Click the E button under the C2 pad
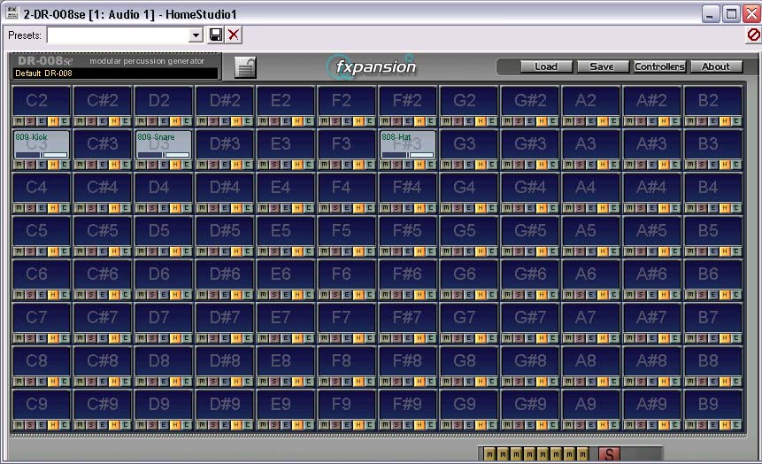The width and height of the screenshot is (762, 464). point(42,121)
